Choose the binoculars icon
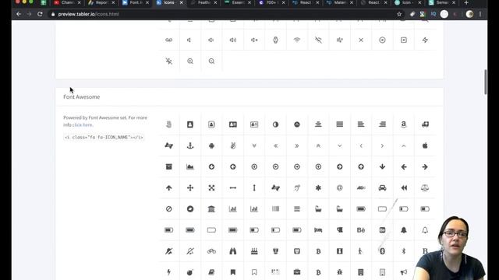The width and height of the screenshot is (499, 280). 232,251
